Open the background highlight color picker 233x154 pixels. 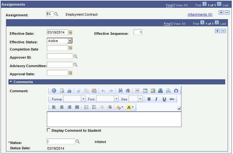coord(130,107)
